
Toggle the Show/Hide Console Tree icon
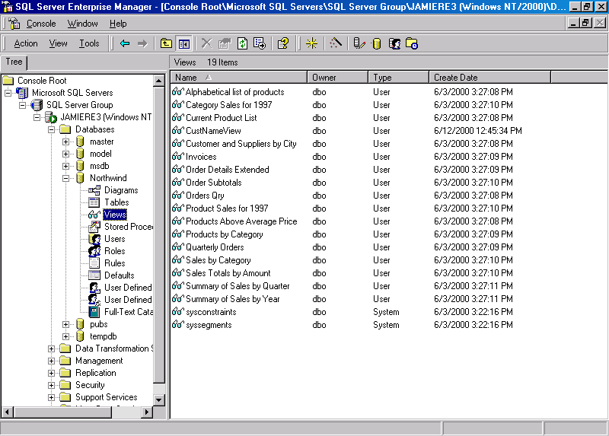pos(184,43)
